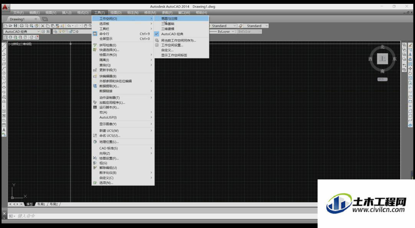415x228 pixels.
Task: Click the Save floppy disk icon
Action: (x=15, y=26)
